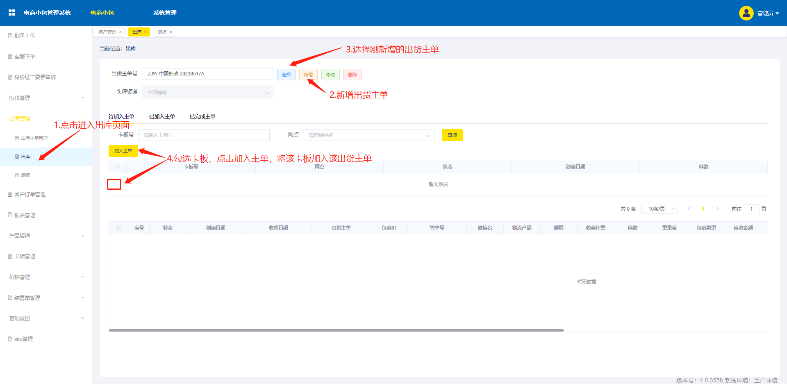Open the 10条/页 page size dropdown
Viewport: 787px width, 384px height.
659,209
